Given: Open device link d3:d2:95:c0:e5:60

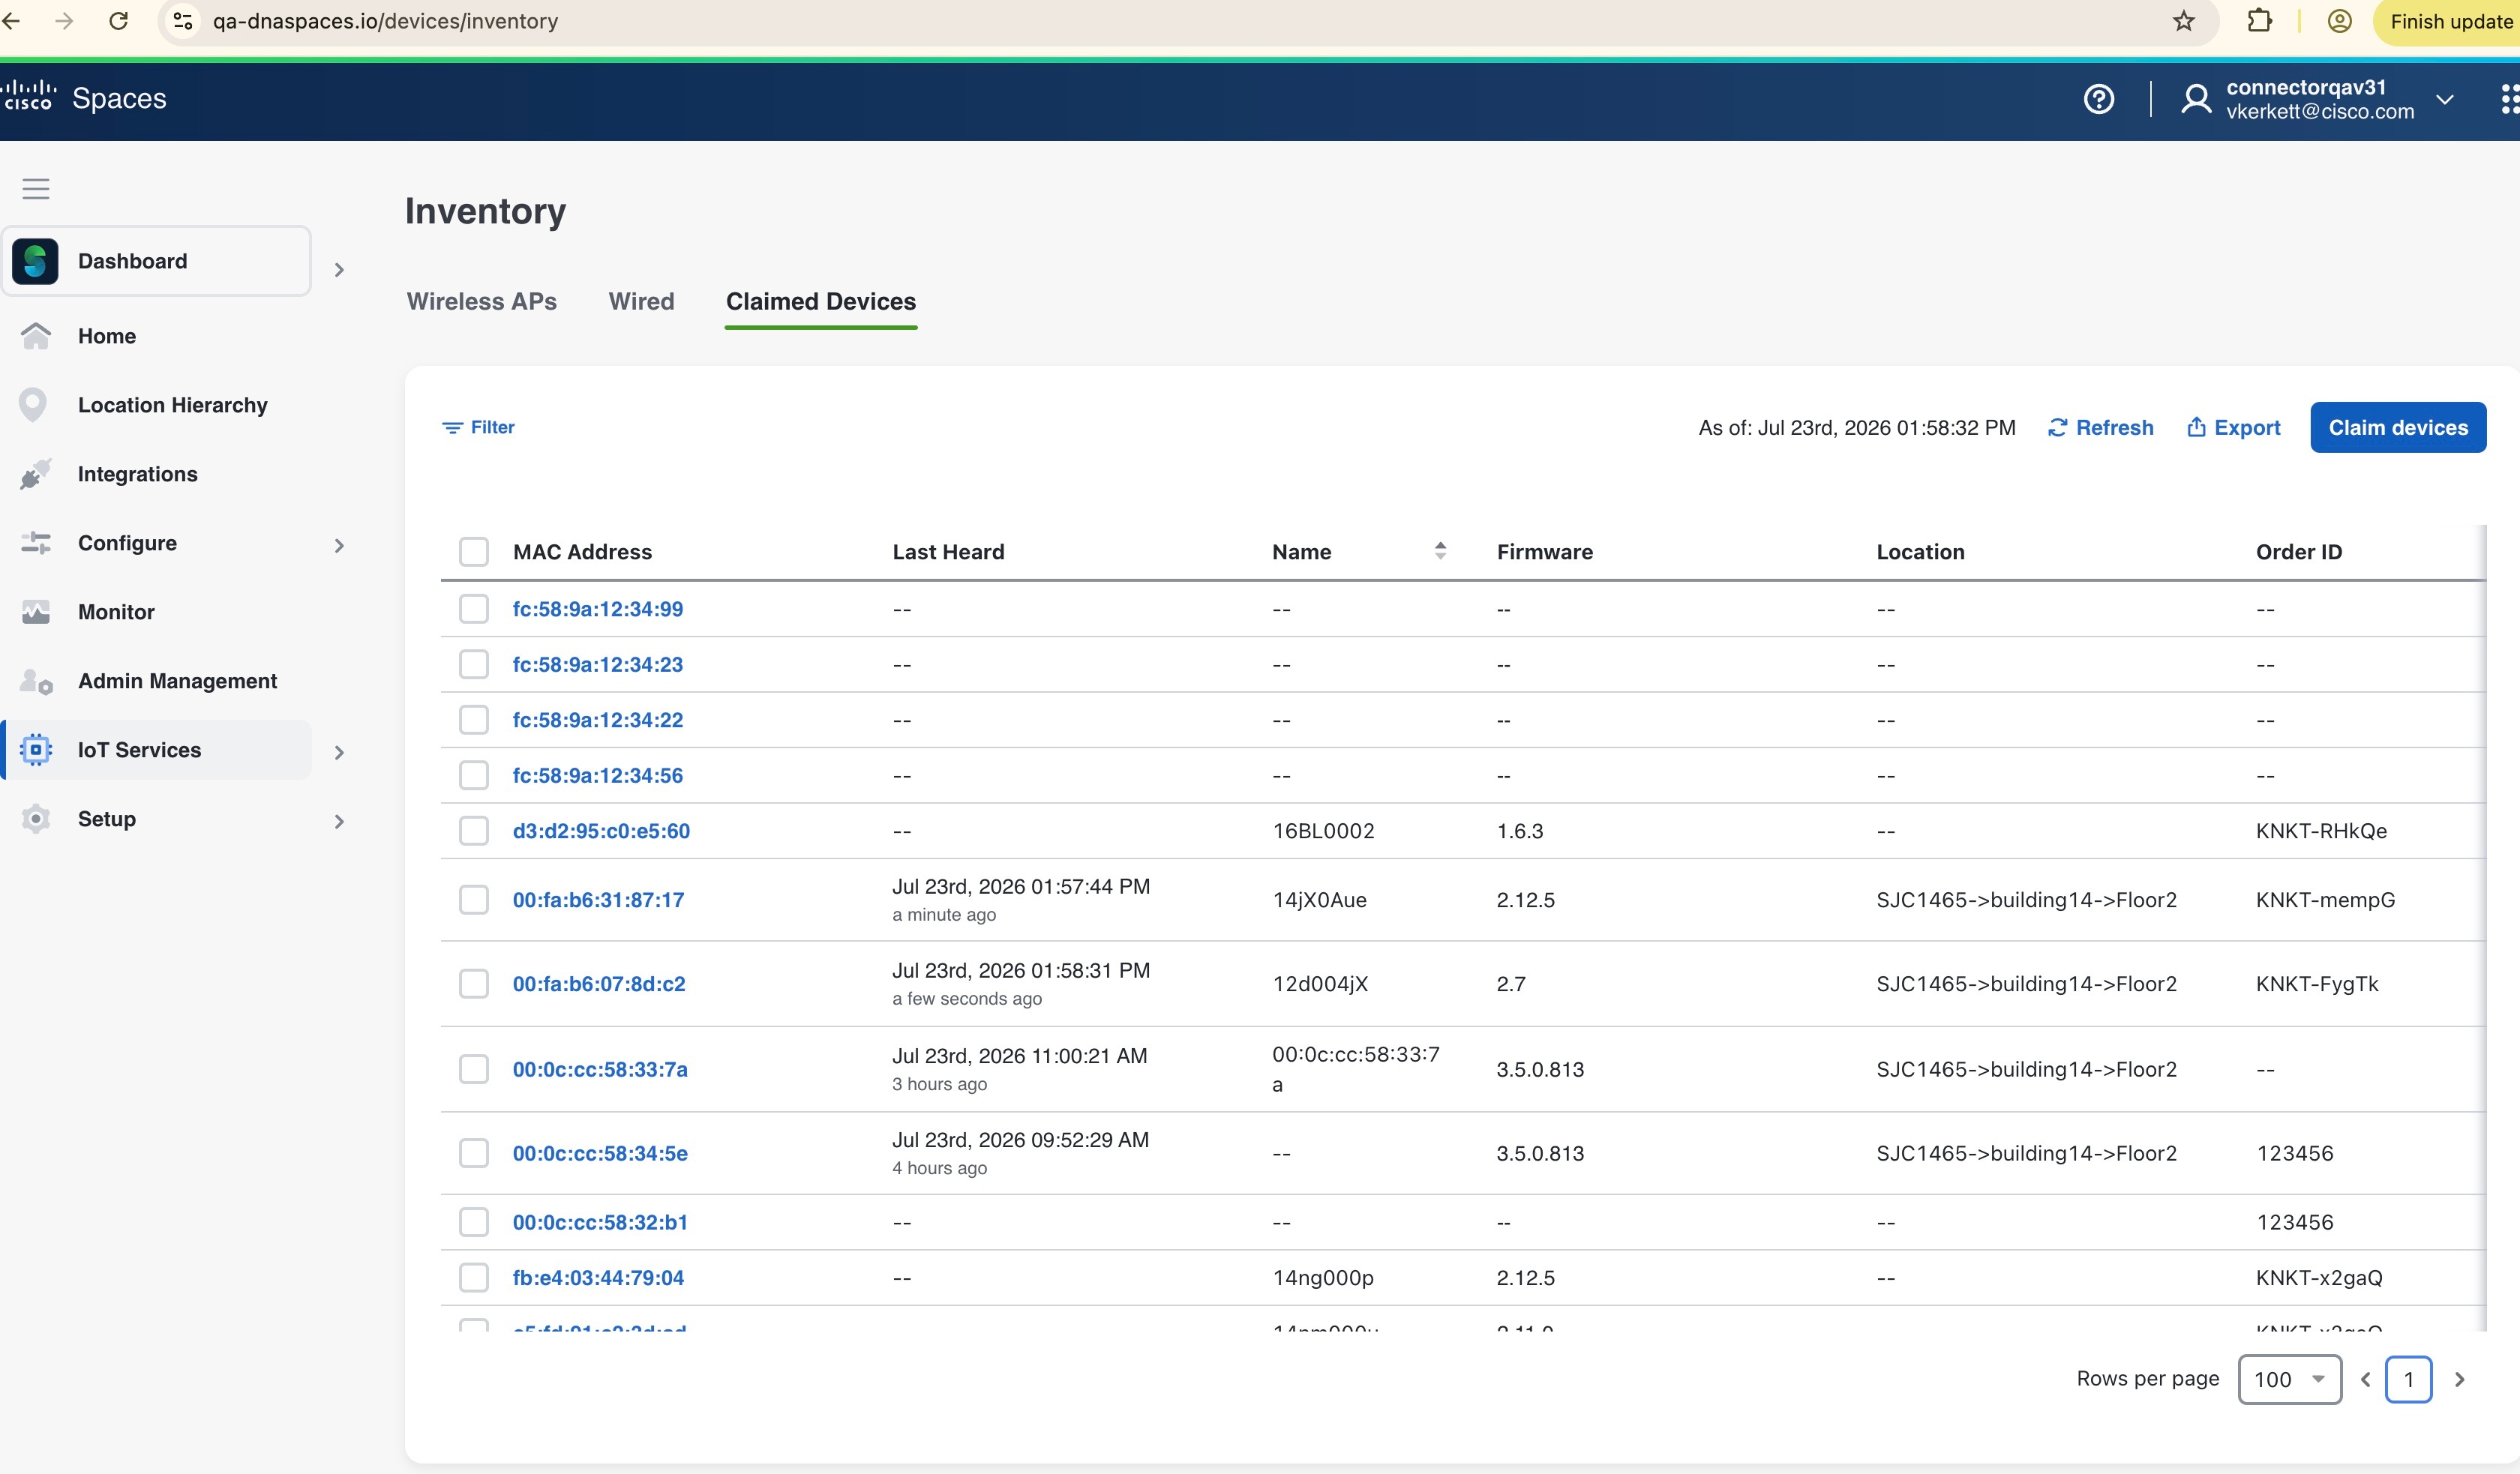Looking at the screenshot, I should tap(601, 831).
